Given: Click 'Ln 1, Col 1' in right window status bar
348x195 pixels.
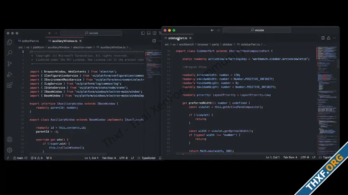Looking at the screenshot, I should point(273,157).
